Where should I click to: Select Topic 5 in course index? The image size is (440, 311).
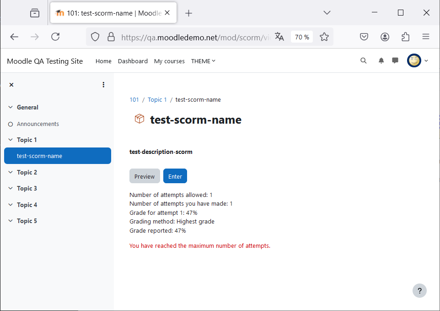click(x=27, y=221)
